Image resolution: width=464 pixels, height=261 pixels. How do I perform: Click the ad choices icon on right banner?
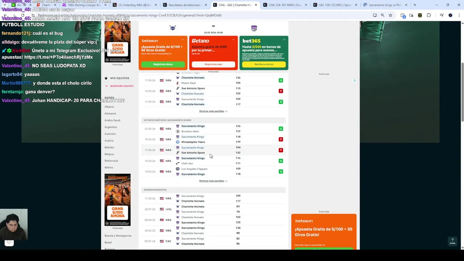(x=355, y=80)
